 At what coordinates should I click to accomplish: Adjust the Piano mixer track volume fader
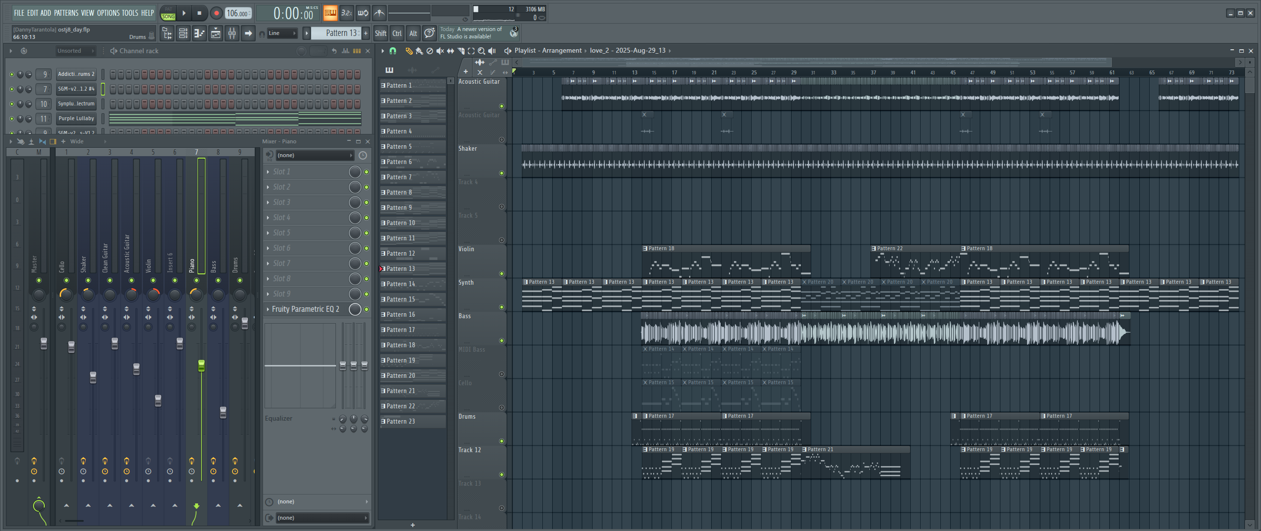(x=201, y=365)
